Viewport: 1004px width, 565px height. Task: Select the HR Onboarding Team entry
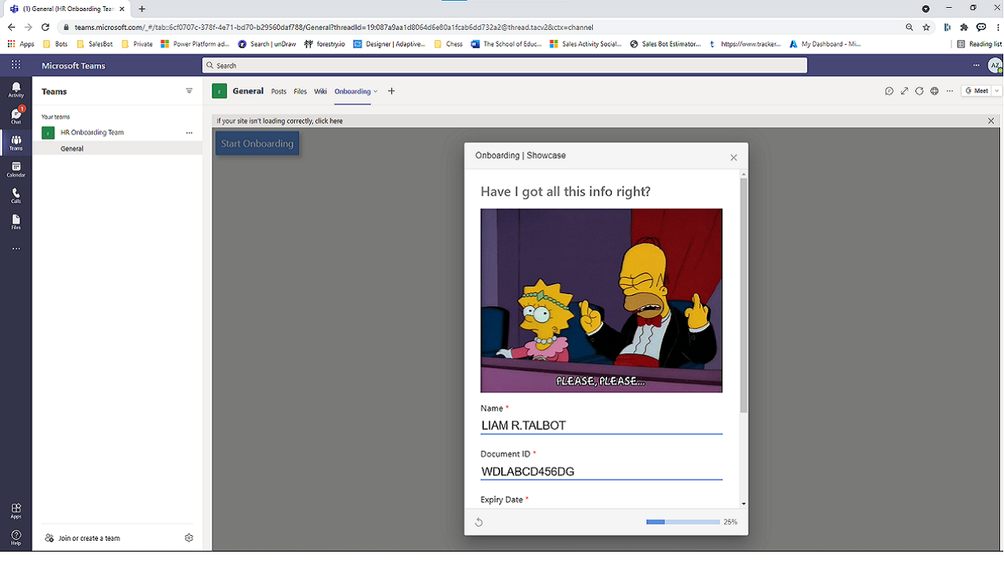(x=118, y=133)
